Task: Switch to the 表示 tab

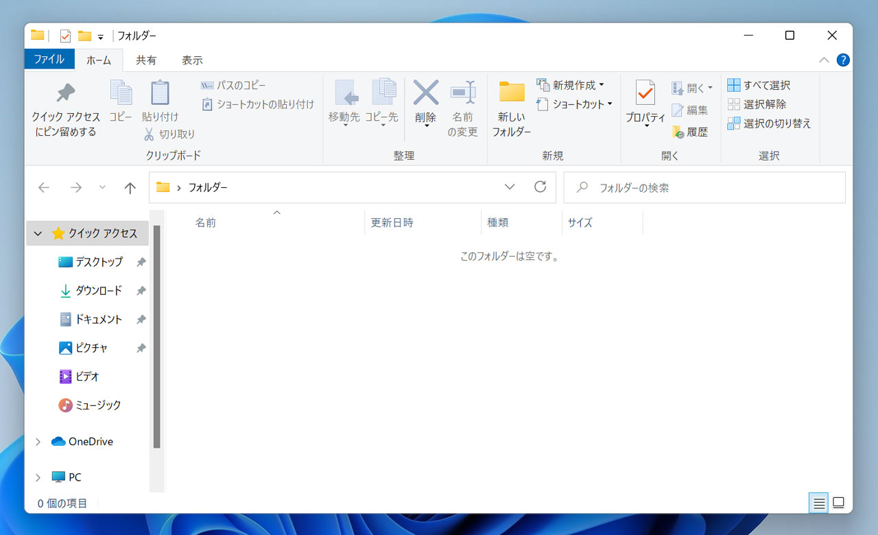Action: tap(192, 60)
